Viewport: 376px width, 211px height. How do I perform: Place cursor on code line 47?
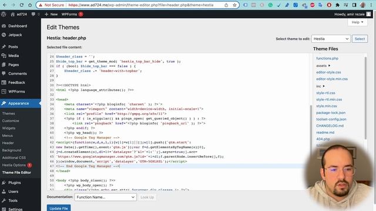pos(180,166)
